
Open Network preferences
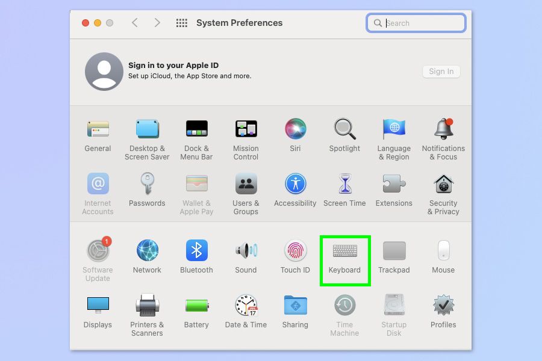(x=147, y=251)
